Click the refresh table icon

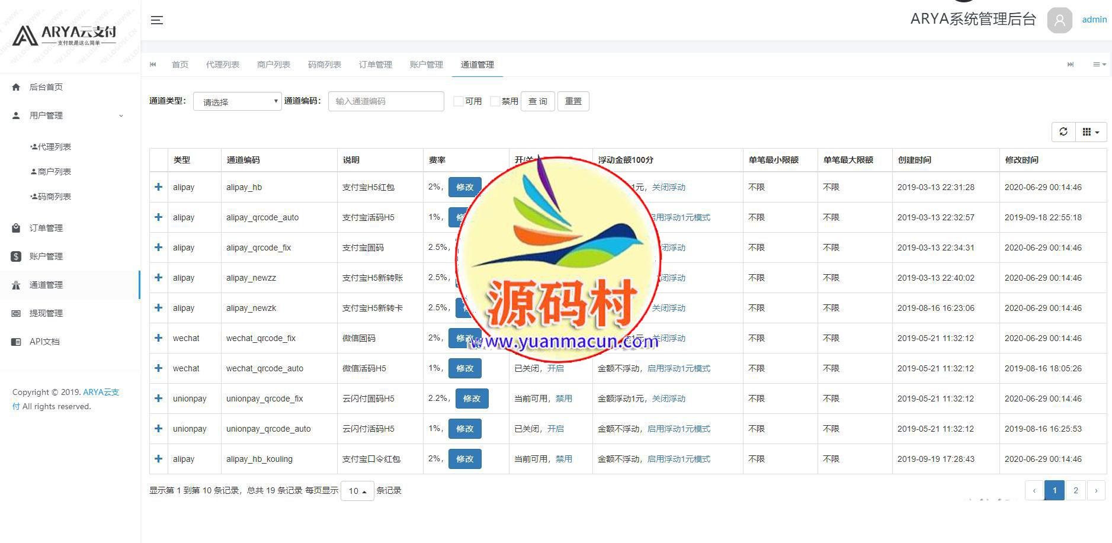[1063, 132]
